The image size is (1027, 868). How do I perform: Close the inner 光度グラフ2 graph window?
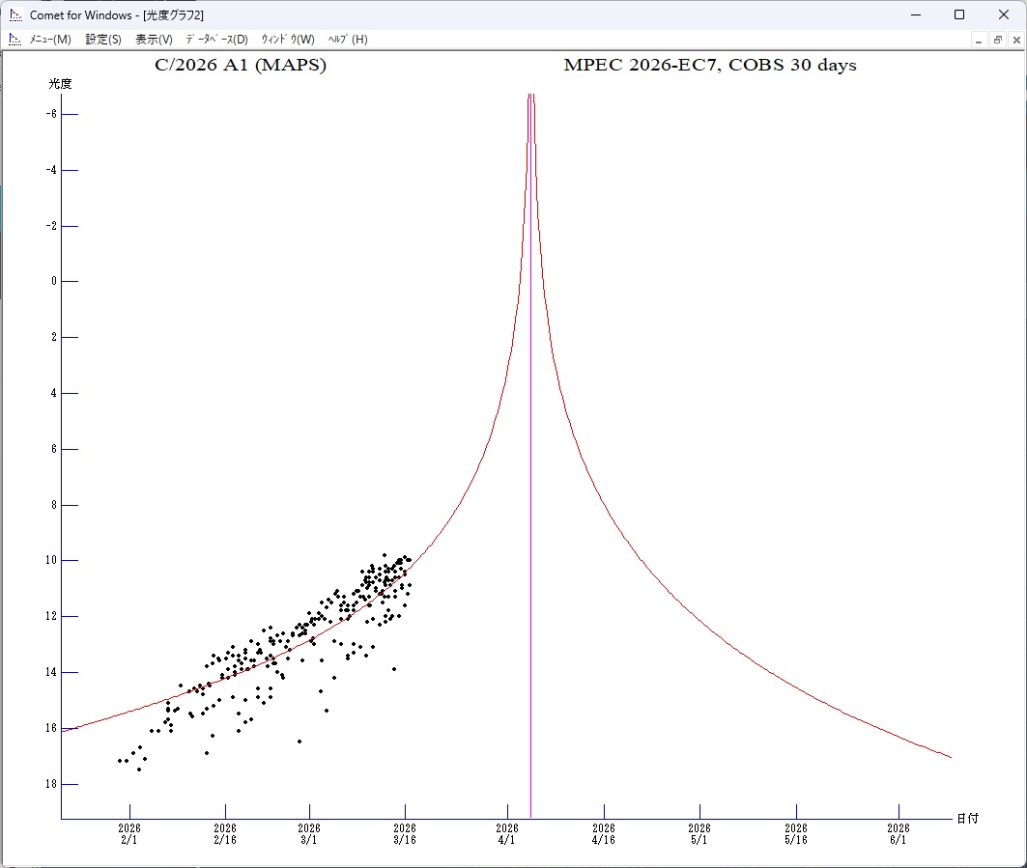point(1014,40)
